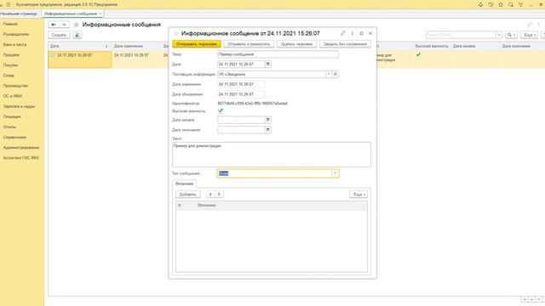545x306 pixels.
Task: Get link icon in dialog header
Action: 343,33
